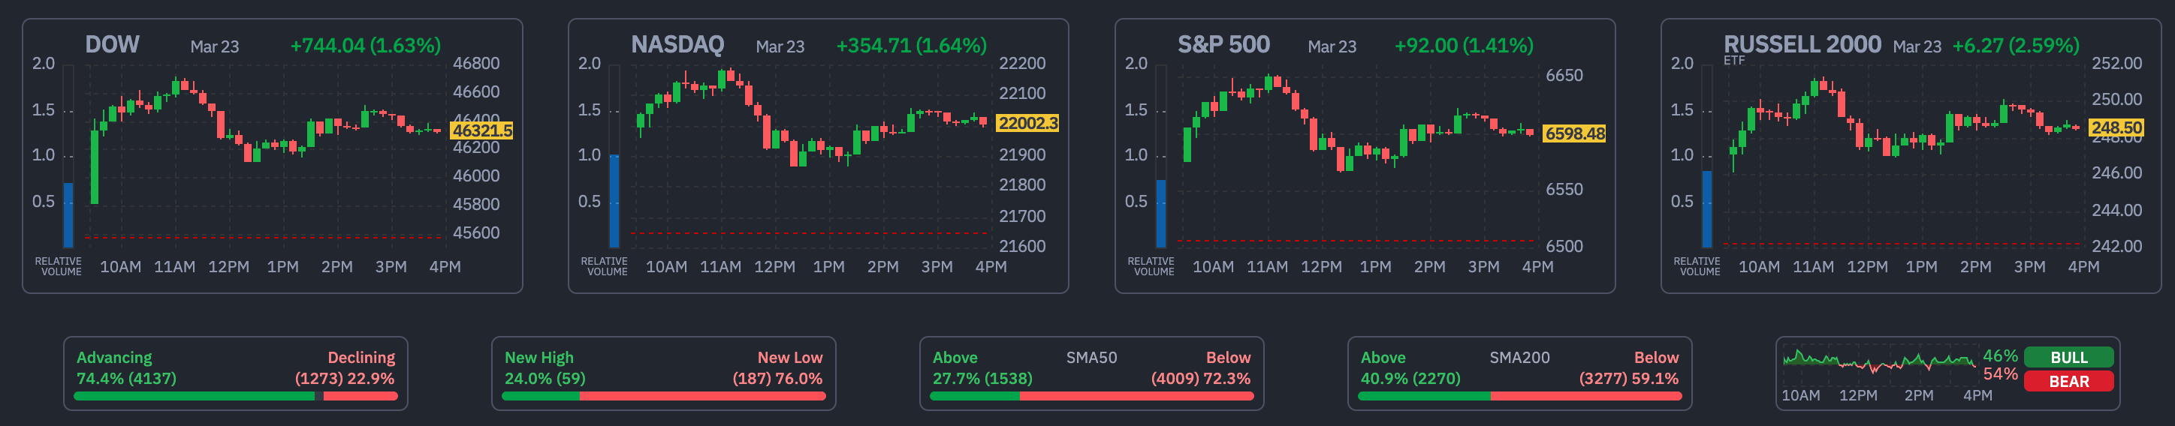Click Russell 2000 price label 248.50
This screenshot has height=426, width=2175.
[2116, 128]
